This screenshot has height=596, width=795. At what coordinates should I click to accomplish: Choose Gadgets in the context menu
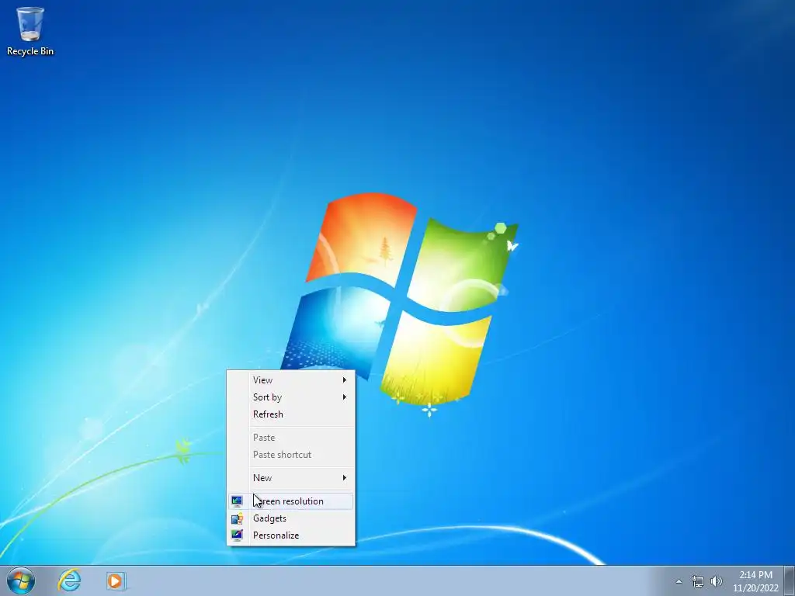(290, 518)
